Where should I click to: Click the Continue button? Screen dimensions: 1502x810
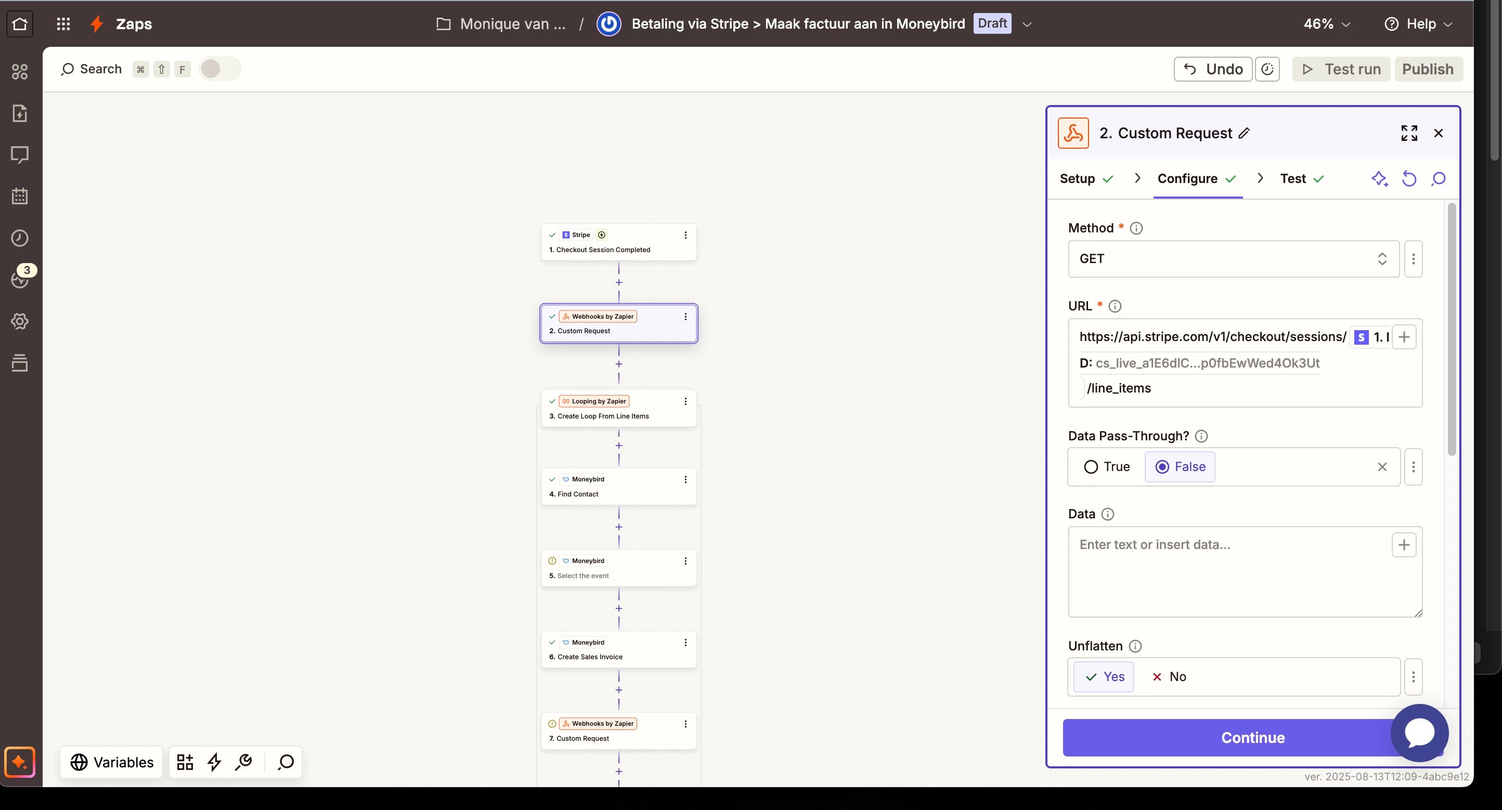pos(1252,738)
